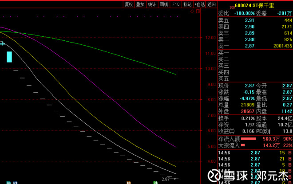Click the 财 marker at chart bottom
The height and width of the screenshot is (184, 293).
point(16,183)
